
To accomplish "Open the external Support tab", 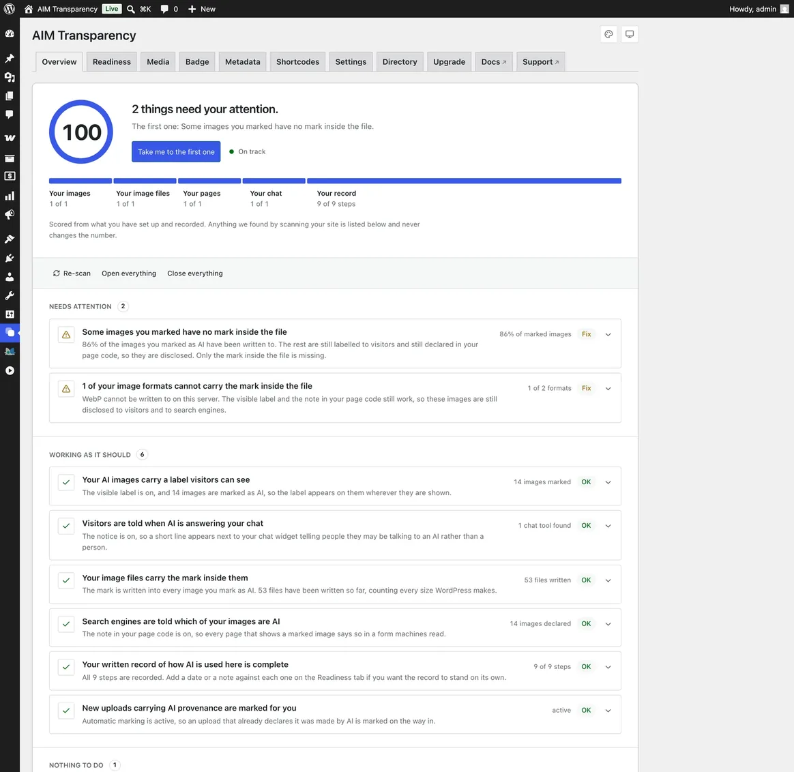I will [540, 62].
